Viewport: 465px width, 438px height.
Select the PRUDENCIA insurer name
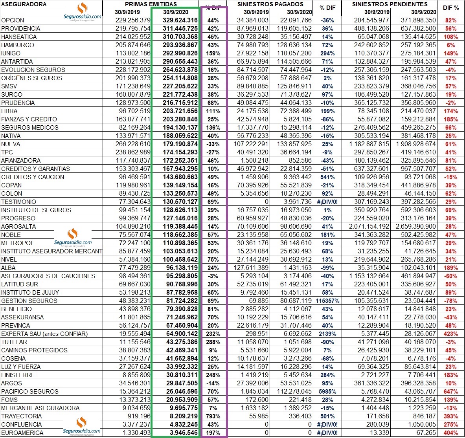point(18,103)
